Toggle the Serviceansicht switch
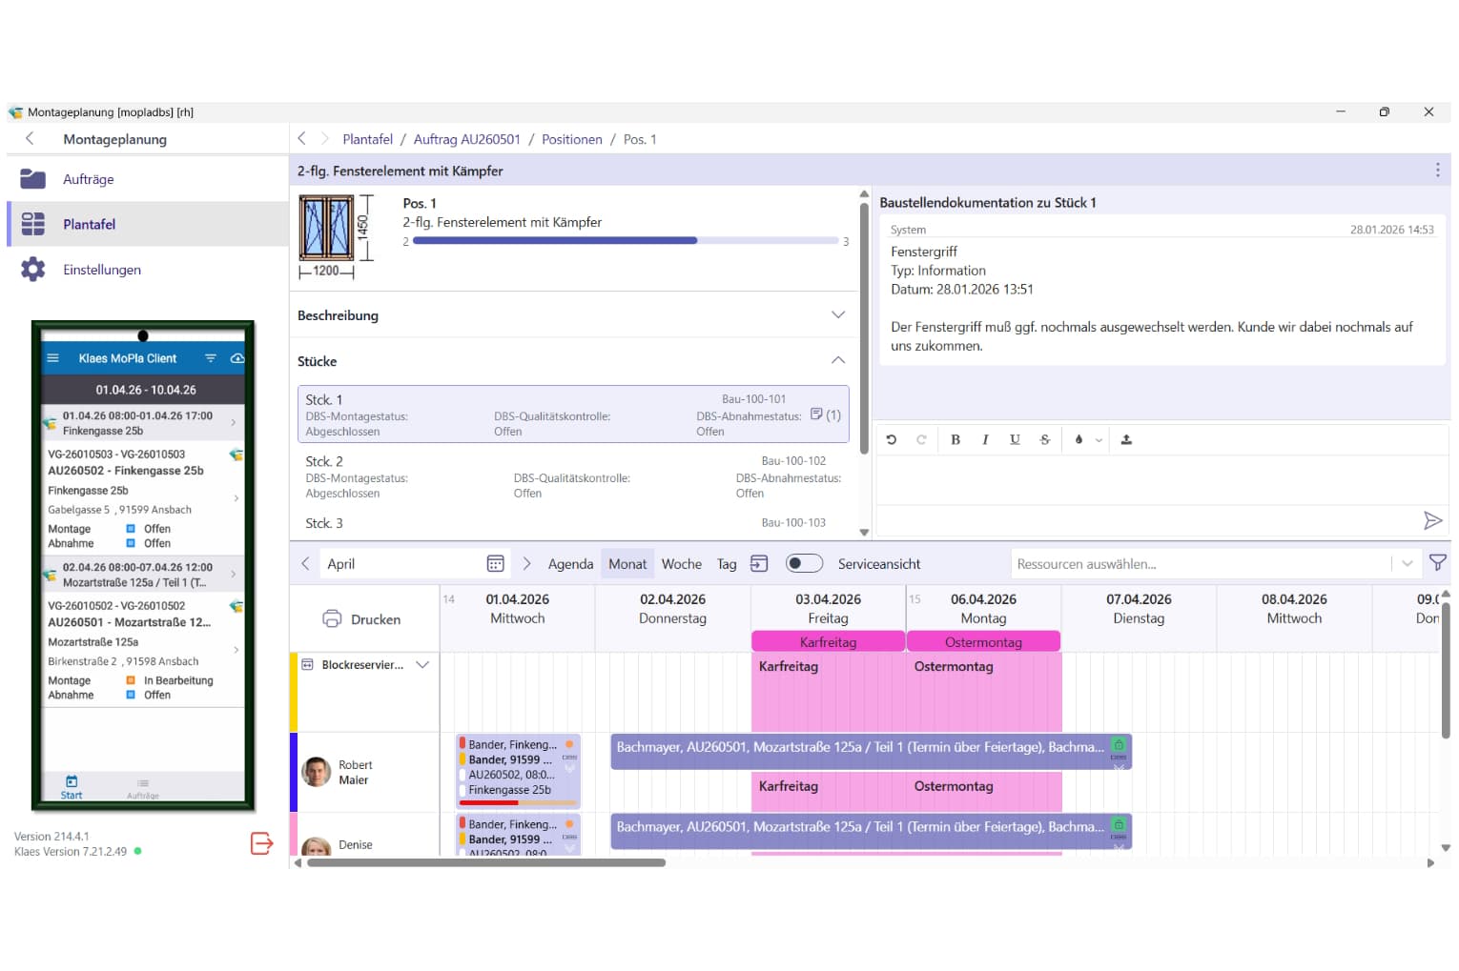The image size is (1459, 971). tap(804, 563)
